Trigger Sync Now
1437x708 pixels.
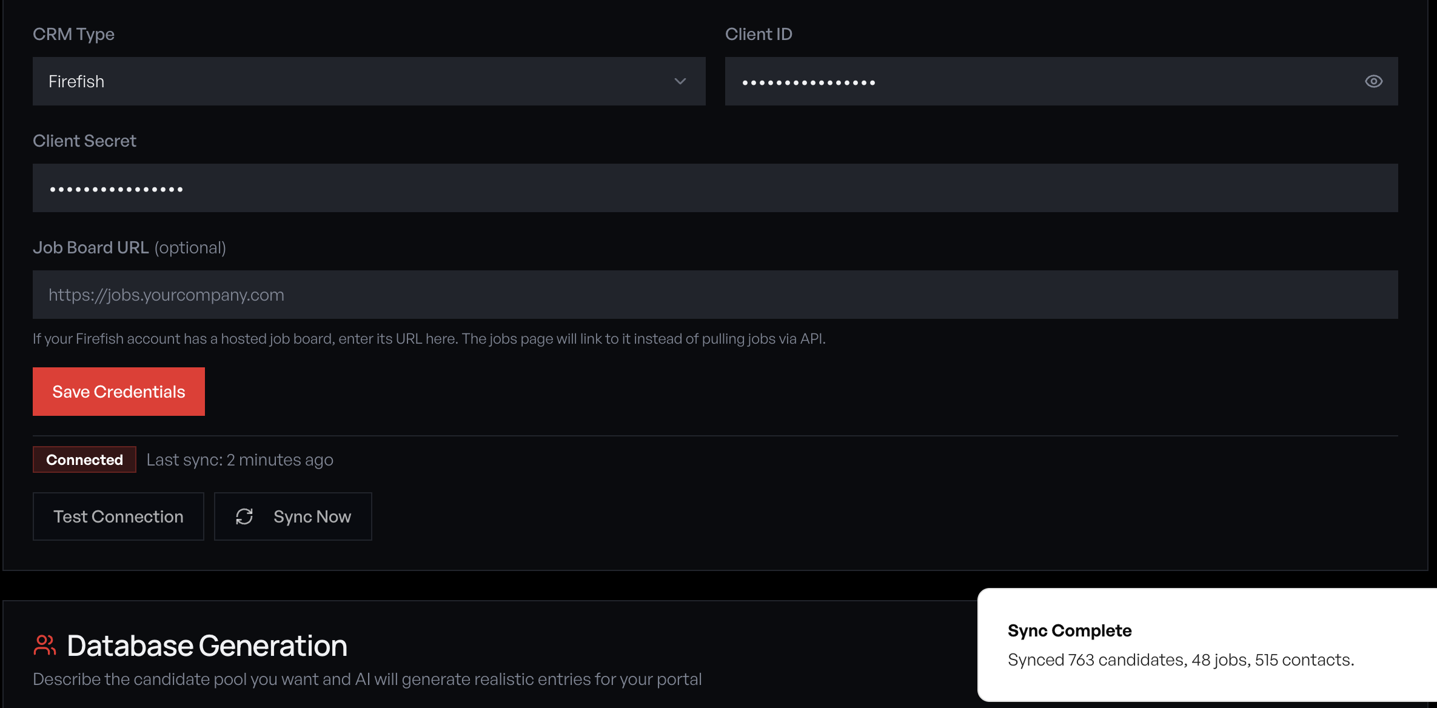293,516
